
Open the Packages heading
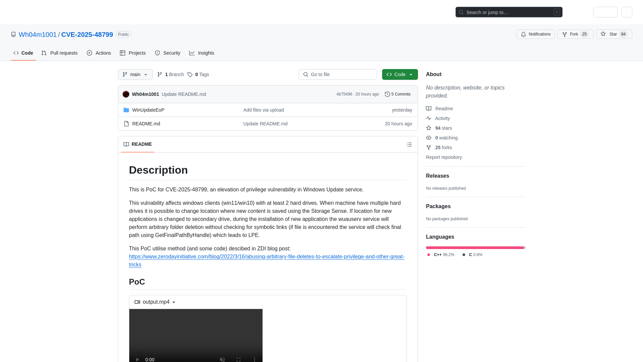pyautogui.click(x=438, y=206)
